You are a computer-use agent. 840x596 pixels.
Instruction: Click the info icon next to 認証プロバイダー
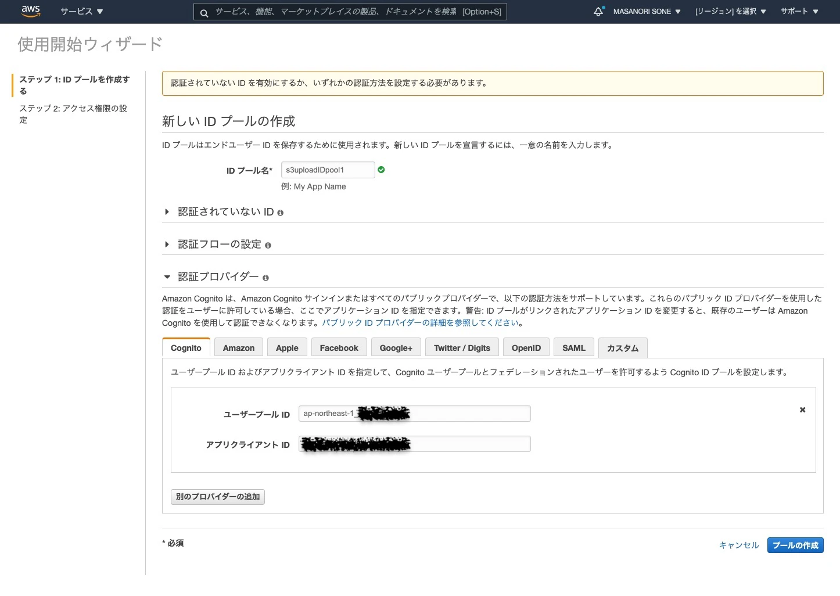(x=265, y=277)
